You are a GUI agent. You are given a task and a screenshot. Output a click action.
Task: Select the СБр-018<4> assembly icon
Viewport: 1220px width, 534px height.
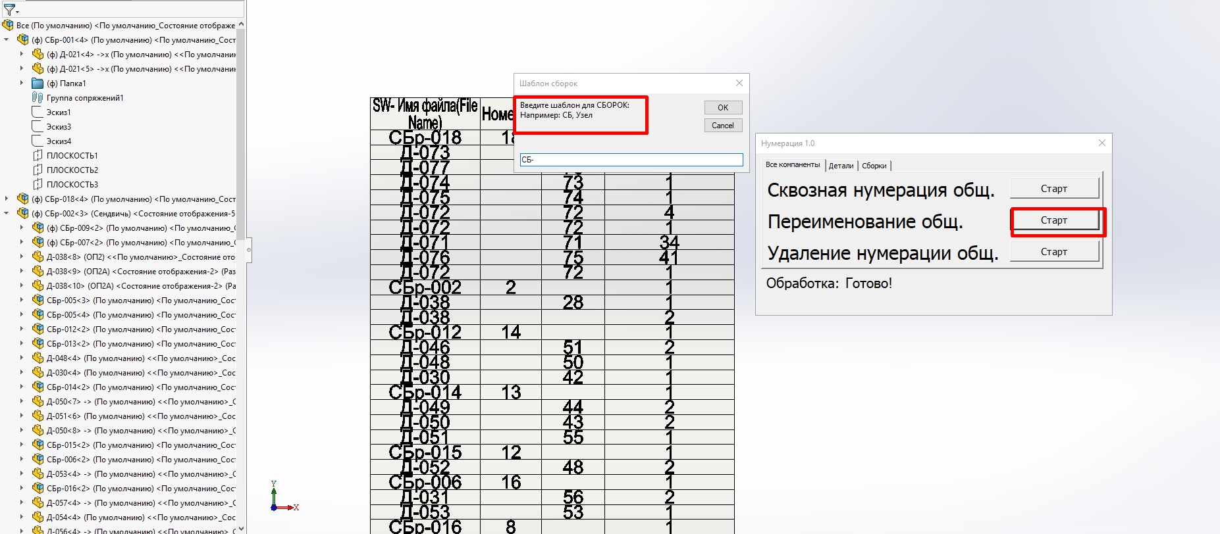tap(23, 199)
